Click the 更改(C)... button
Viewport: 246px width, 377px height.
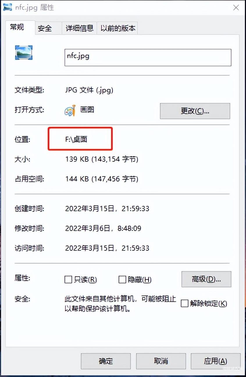click(x=195, y=111)
